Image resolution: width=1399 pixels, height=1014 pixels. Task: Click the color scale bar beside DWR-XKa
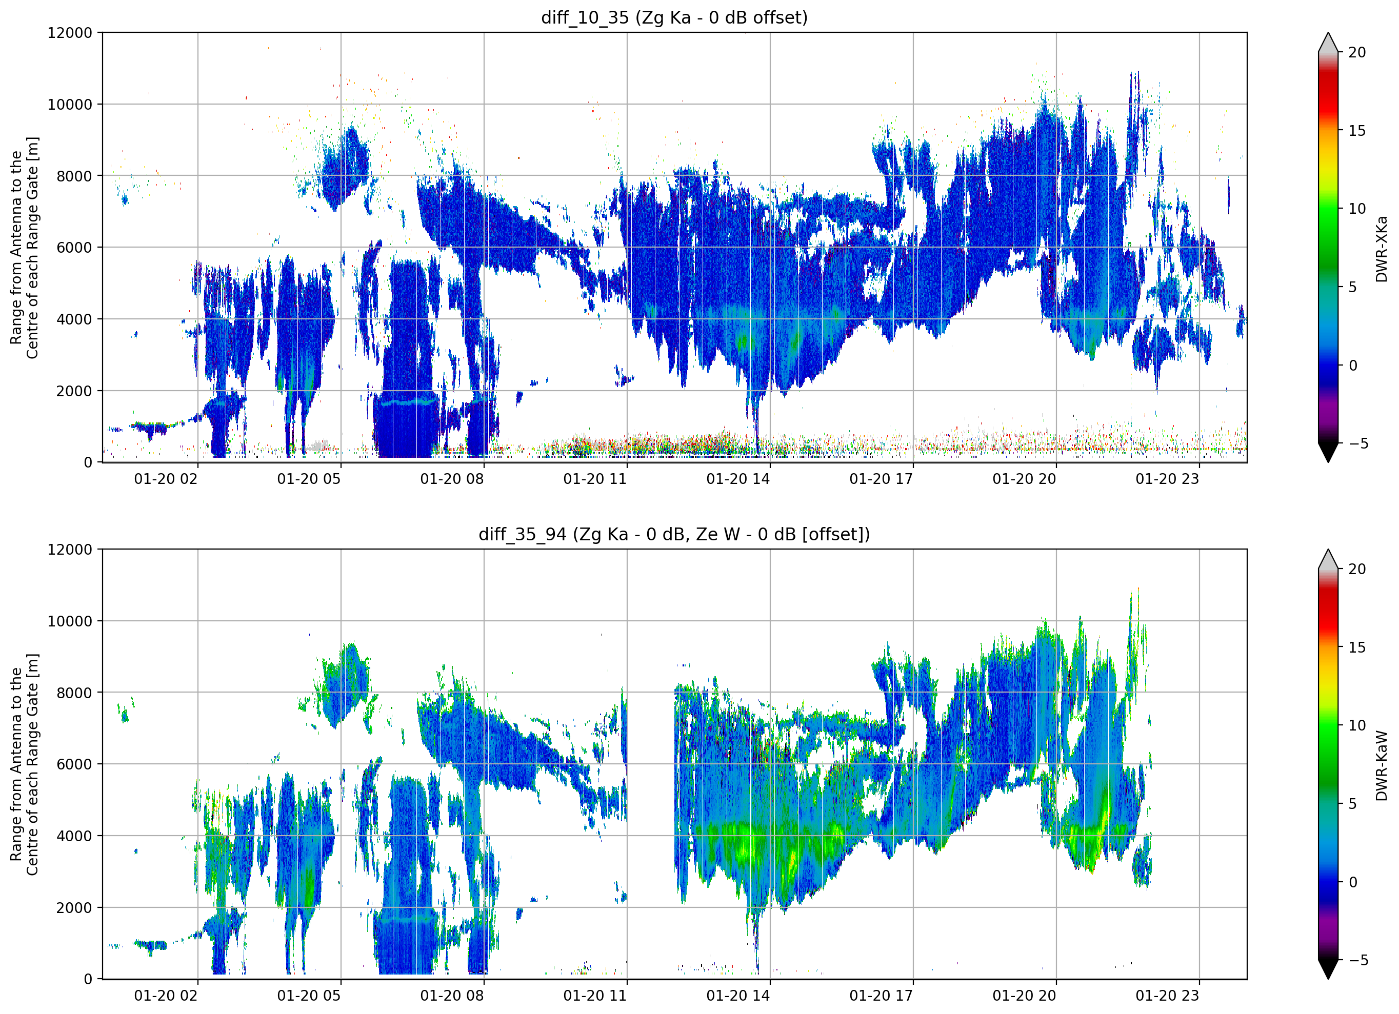point(1328,247)
